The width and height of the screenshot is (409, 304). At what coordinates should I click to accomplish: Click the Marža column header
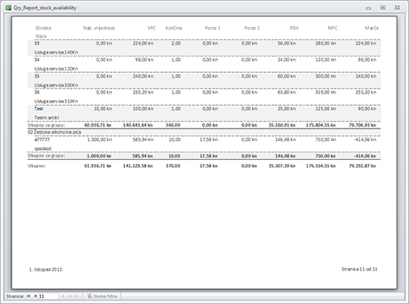371,28
